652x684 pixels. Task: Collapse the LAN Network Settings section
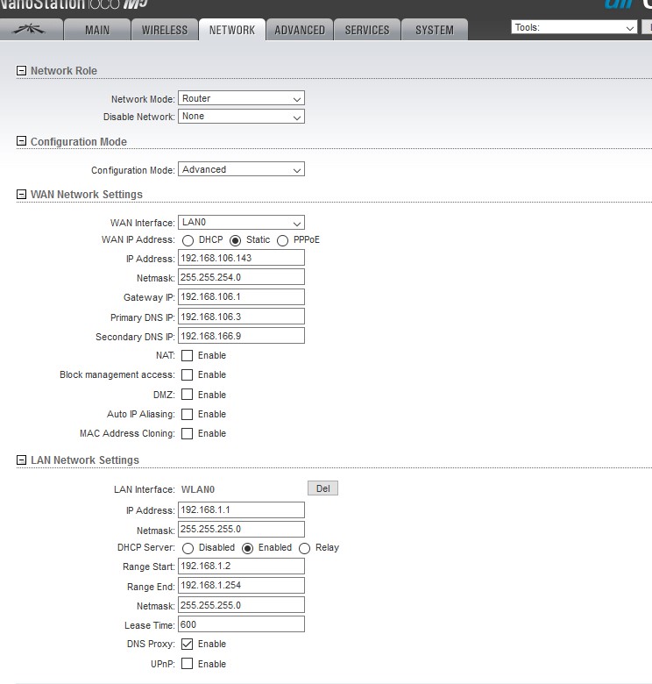point(22,460)
